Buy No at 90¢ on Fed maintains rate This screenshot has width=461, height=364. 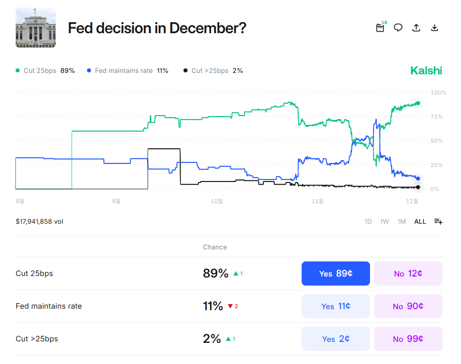tap(408, 306)
